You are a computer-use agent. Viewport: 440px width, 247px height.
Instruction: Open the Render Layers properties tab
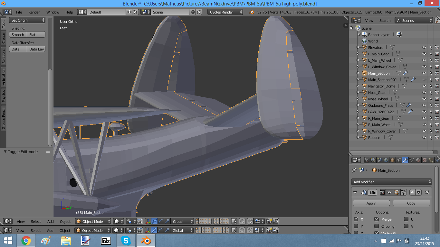tap(373, 160)
